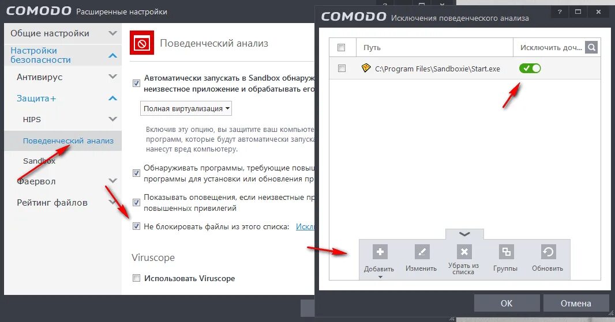Screen dimensions: 615x322
Task: Open the Полная виртуализация dropdown
Action: tap(186, 108)
